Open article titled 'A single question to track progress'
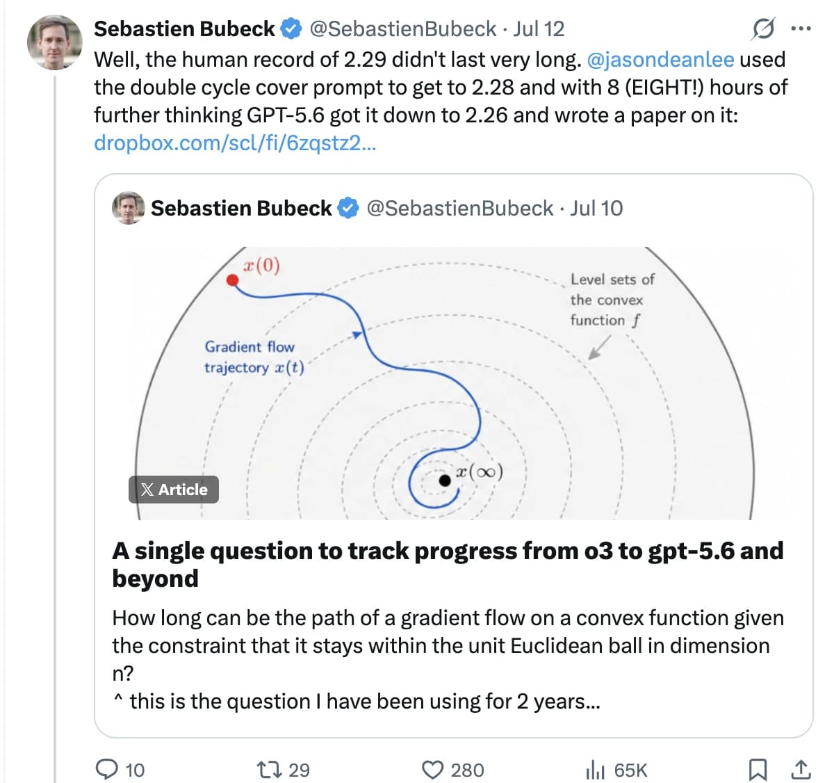The image size is (834, 783). pos(448,564)
